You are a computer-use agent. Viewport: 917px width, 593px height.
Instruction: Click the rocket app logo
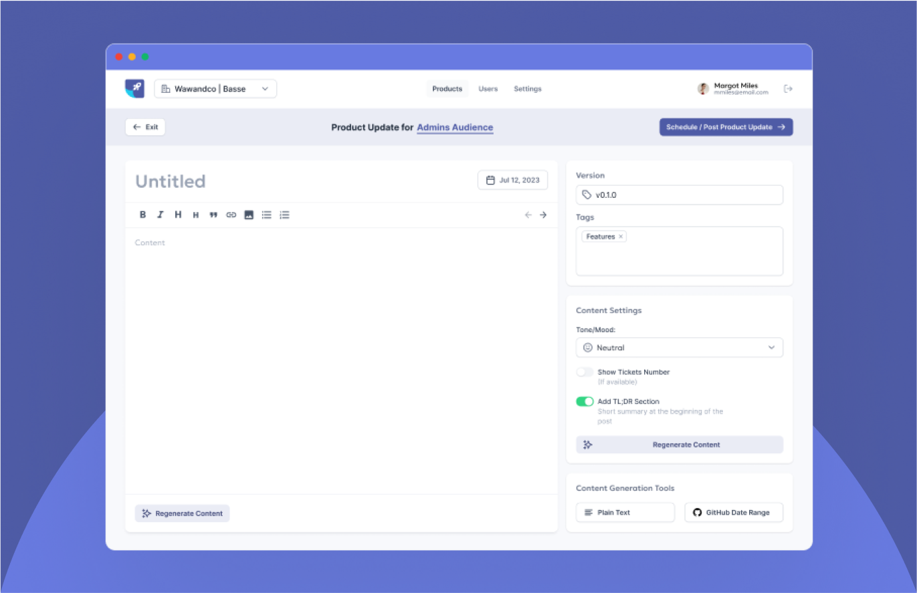tap(134, 88)
